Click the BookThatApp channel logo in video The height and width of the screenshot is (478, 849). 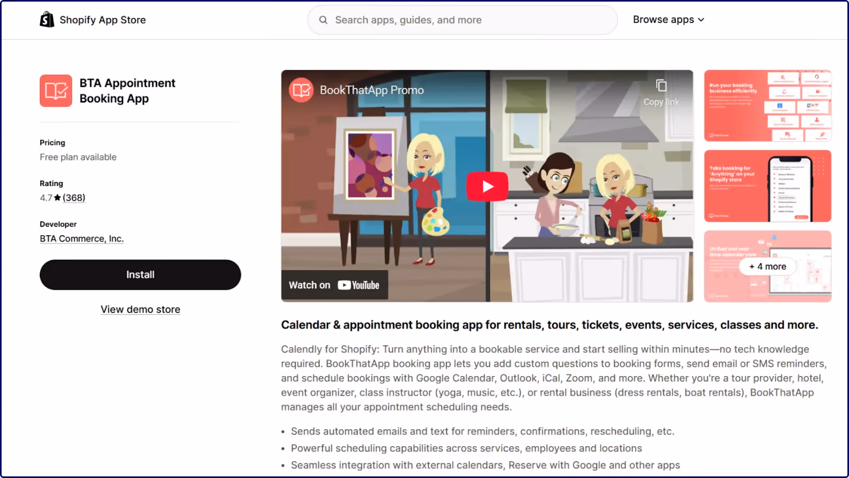301,90
